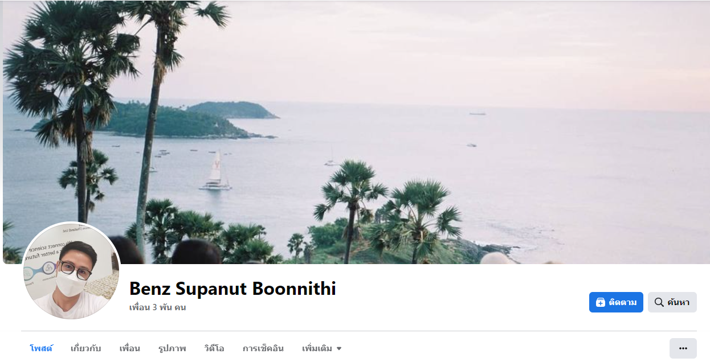Go to the รูปภาพ tab
Viewport: 710px width, 362px height.
(x=172, y=348)
